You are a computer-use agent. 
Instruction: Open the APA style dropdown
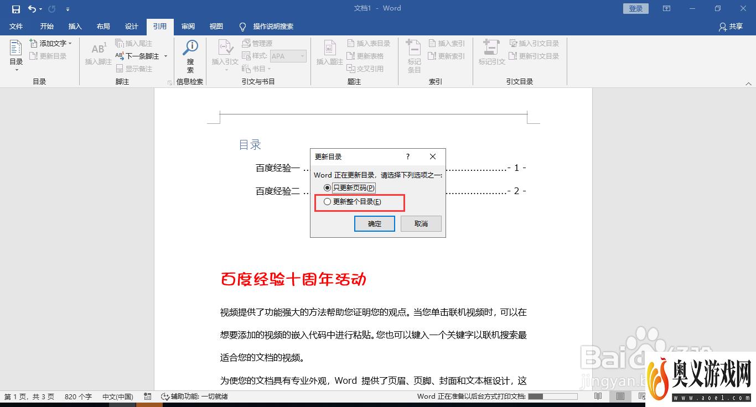coord(288,56)
